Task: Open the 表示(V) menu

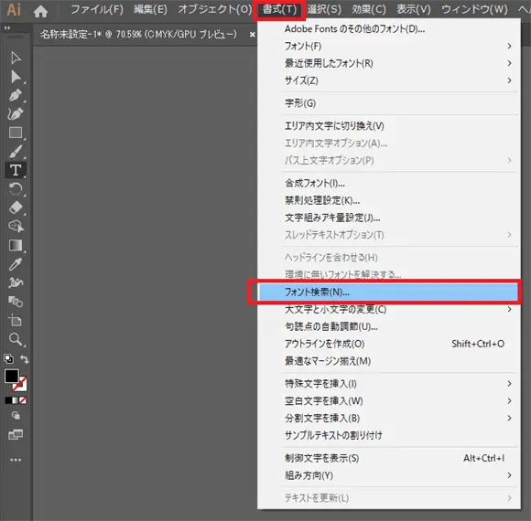Action: [414, 9]
